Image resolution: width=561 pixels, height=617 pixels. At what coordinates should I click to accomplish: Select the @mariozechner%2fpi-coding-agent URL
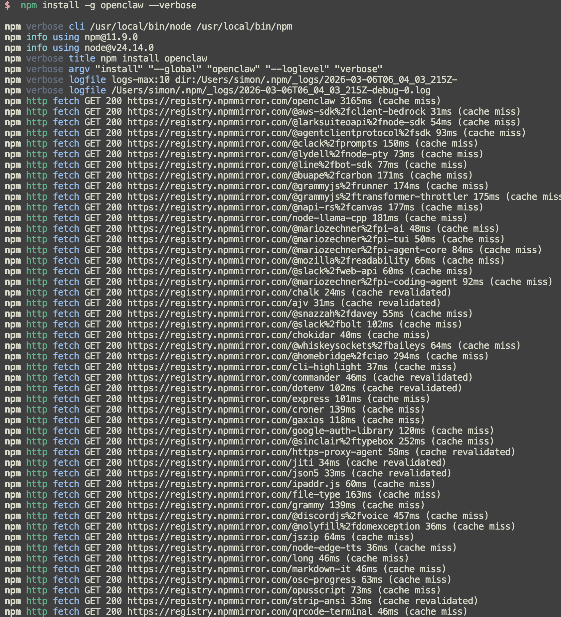pyautogui.click(x=292, y=282)
